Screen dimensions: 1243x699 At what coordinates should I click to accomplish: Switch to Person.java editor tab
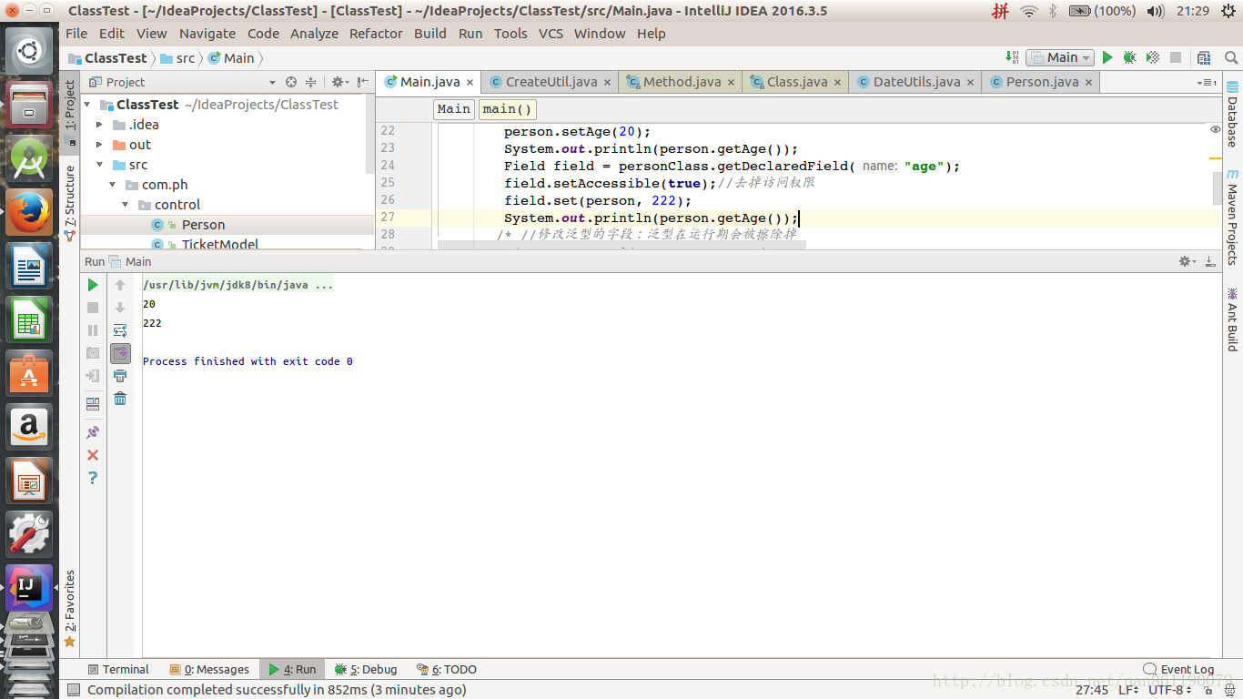1041,82
